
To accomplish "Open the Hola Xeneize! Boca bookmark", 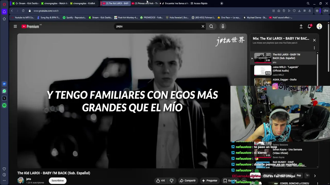I will coord(177,17).
